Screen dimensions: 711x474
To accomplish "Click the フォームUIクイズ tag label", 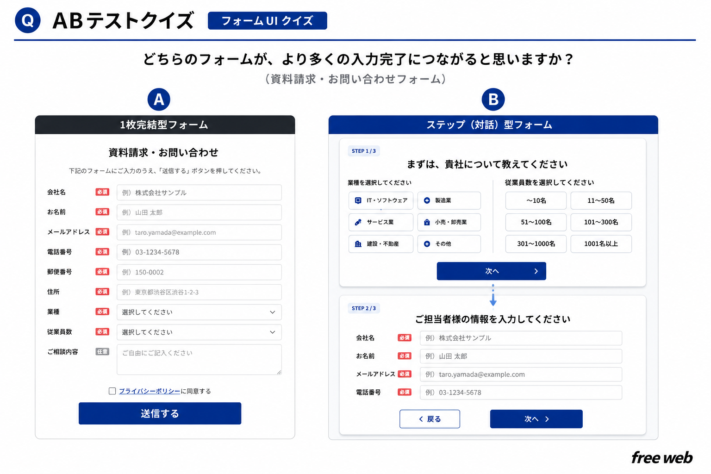I will click(267, 21).
